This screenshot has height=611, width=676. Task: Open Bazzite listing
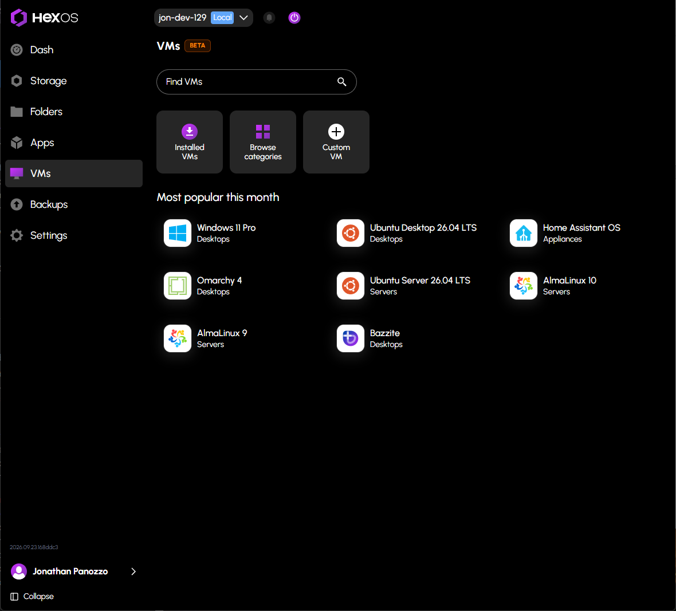tap(370, 338)
